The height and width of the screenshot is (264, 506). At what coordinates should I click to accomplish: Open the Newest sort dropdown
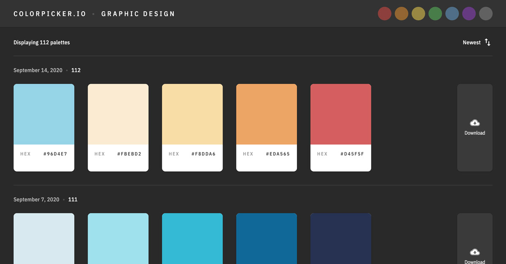(x=471, y=42)
